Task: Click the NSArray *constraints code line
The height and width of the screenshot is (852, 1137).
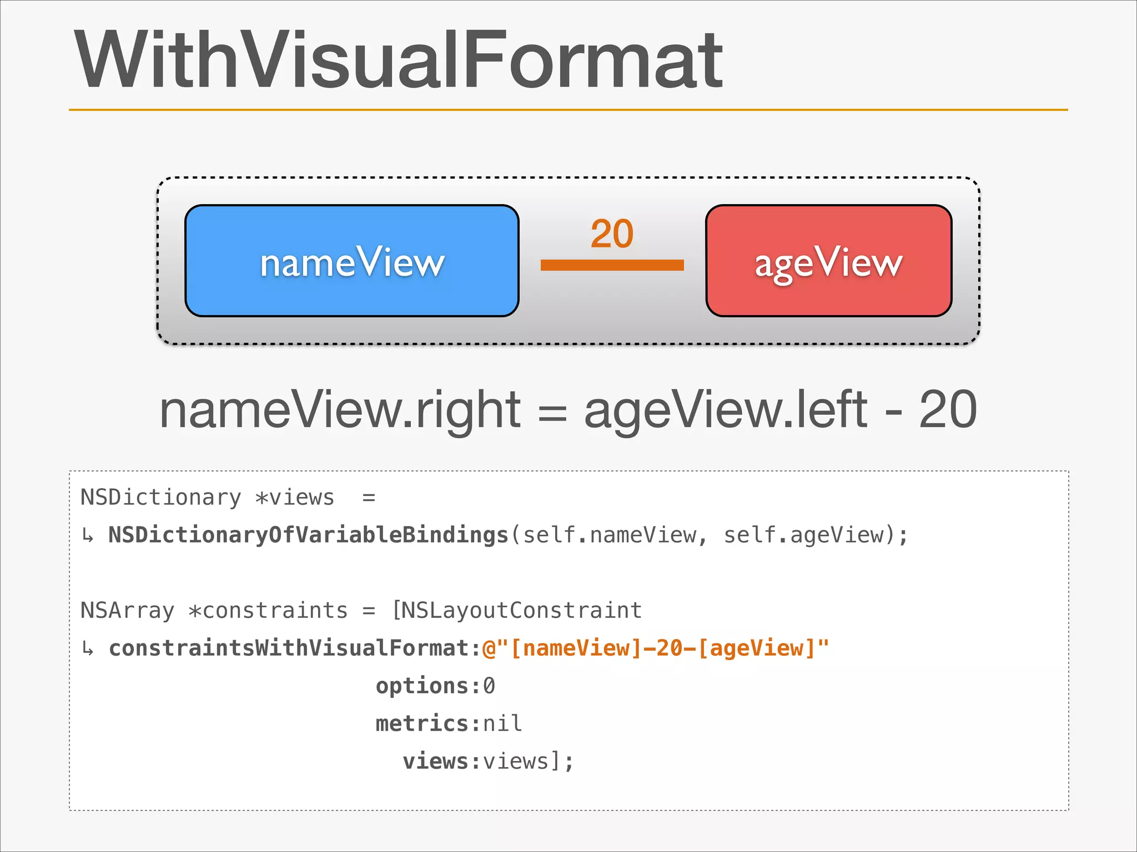Action: [361, 611]
